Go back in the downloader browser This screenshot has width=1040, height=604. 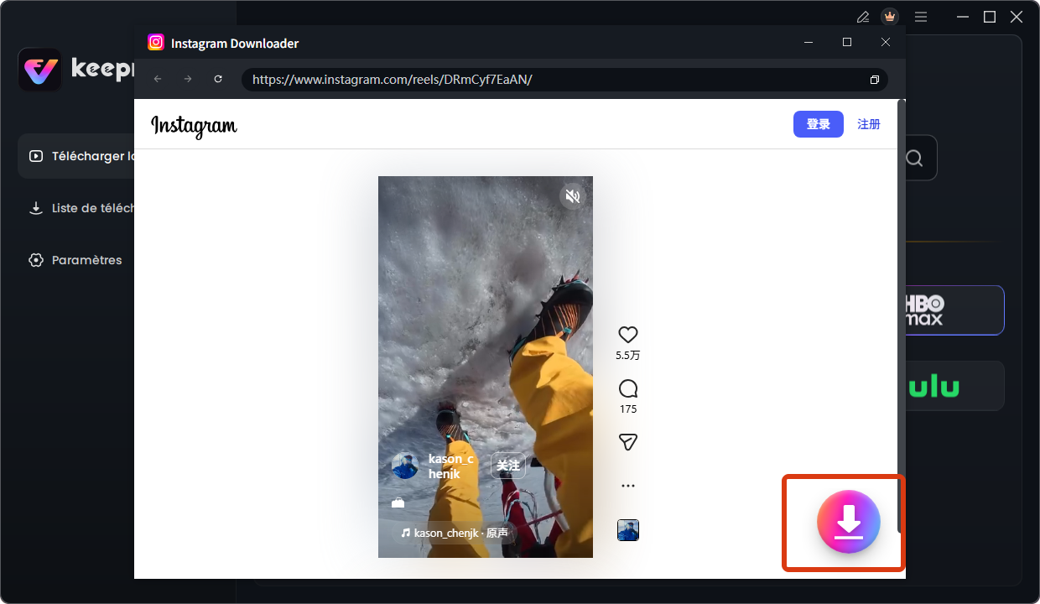[158, 79]
